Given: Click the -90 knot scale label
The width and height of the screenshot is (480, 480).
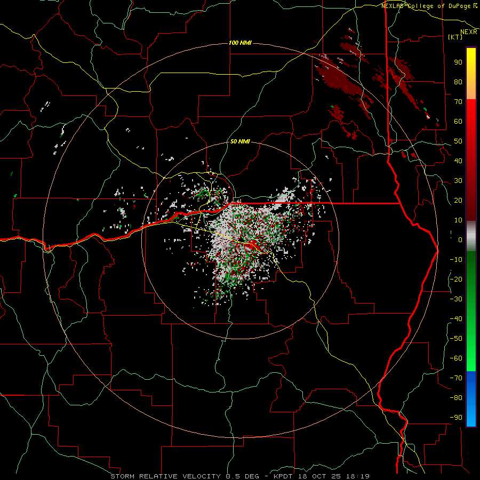Looking at the screenshot, I should tap(456, 418).
